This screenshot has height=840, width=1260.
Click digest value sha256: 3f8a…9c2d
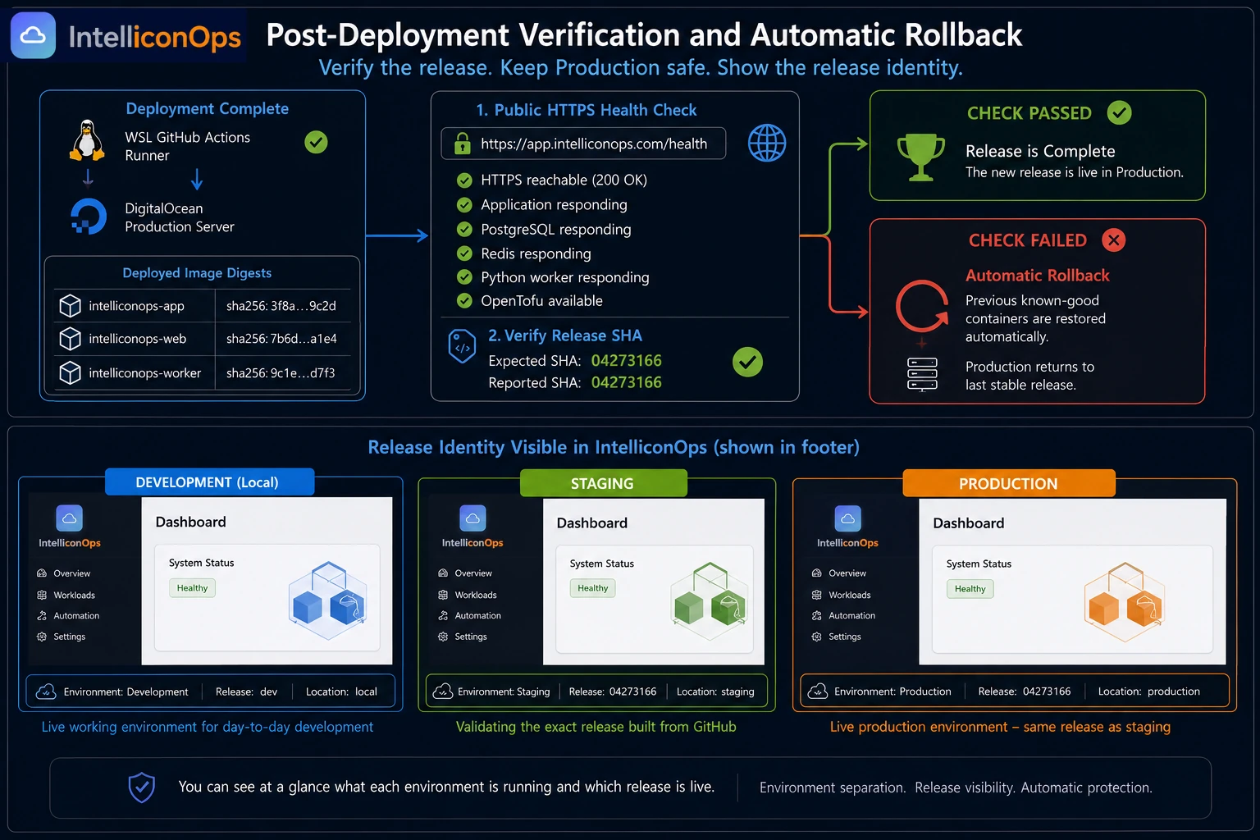click(281, 306)
